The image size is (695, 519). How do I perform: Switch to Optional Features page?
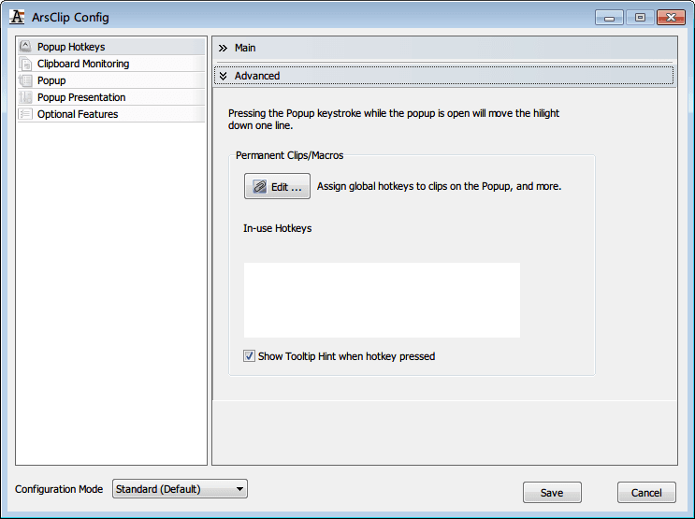(x=111, y=114)
